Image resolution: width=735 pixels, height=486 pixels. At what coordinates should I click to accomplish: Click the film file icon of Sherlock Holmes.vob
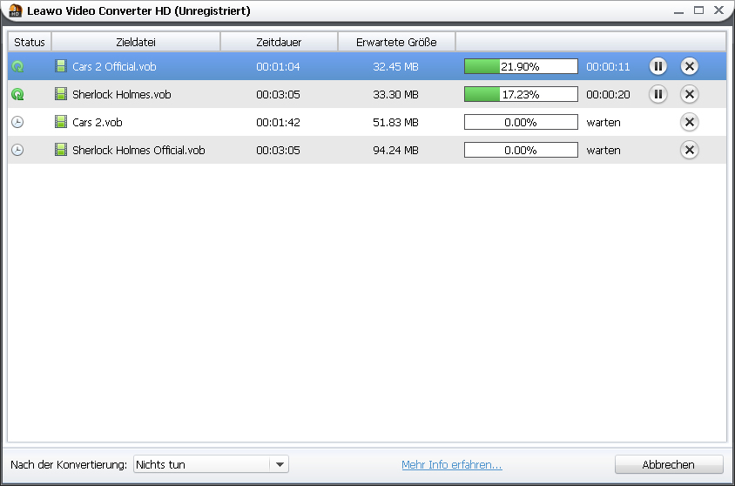[60, 94]
